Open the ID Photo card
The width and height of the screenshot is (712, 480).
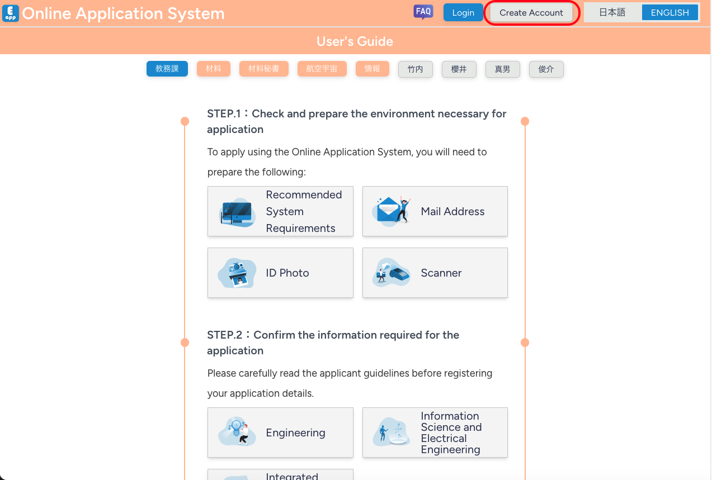280,273
